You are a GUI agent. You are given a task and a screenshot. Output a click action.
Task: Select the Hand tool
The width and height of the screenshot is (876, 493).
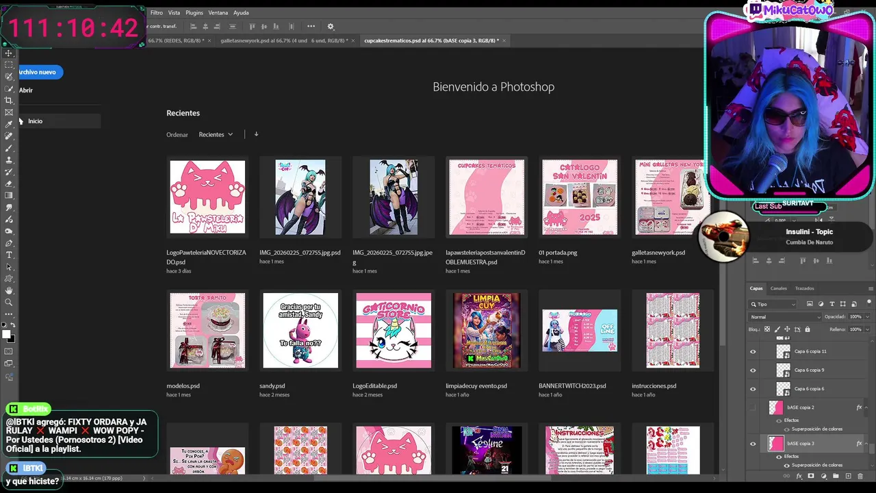point(9,291)
